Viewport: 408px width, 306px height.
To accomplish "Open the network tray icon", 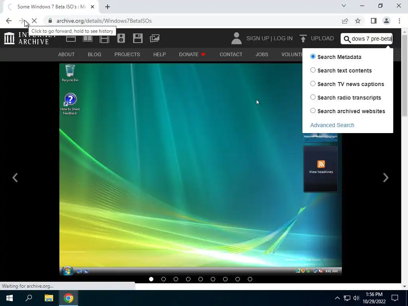I will 347,298.
